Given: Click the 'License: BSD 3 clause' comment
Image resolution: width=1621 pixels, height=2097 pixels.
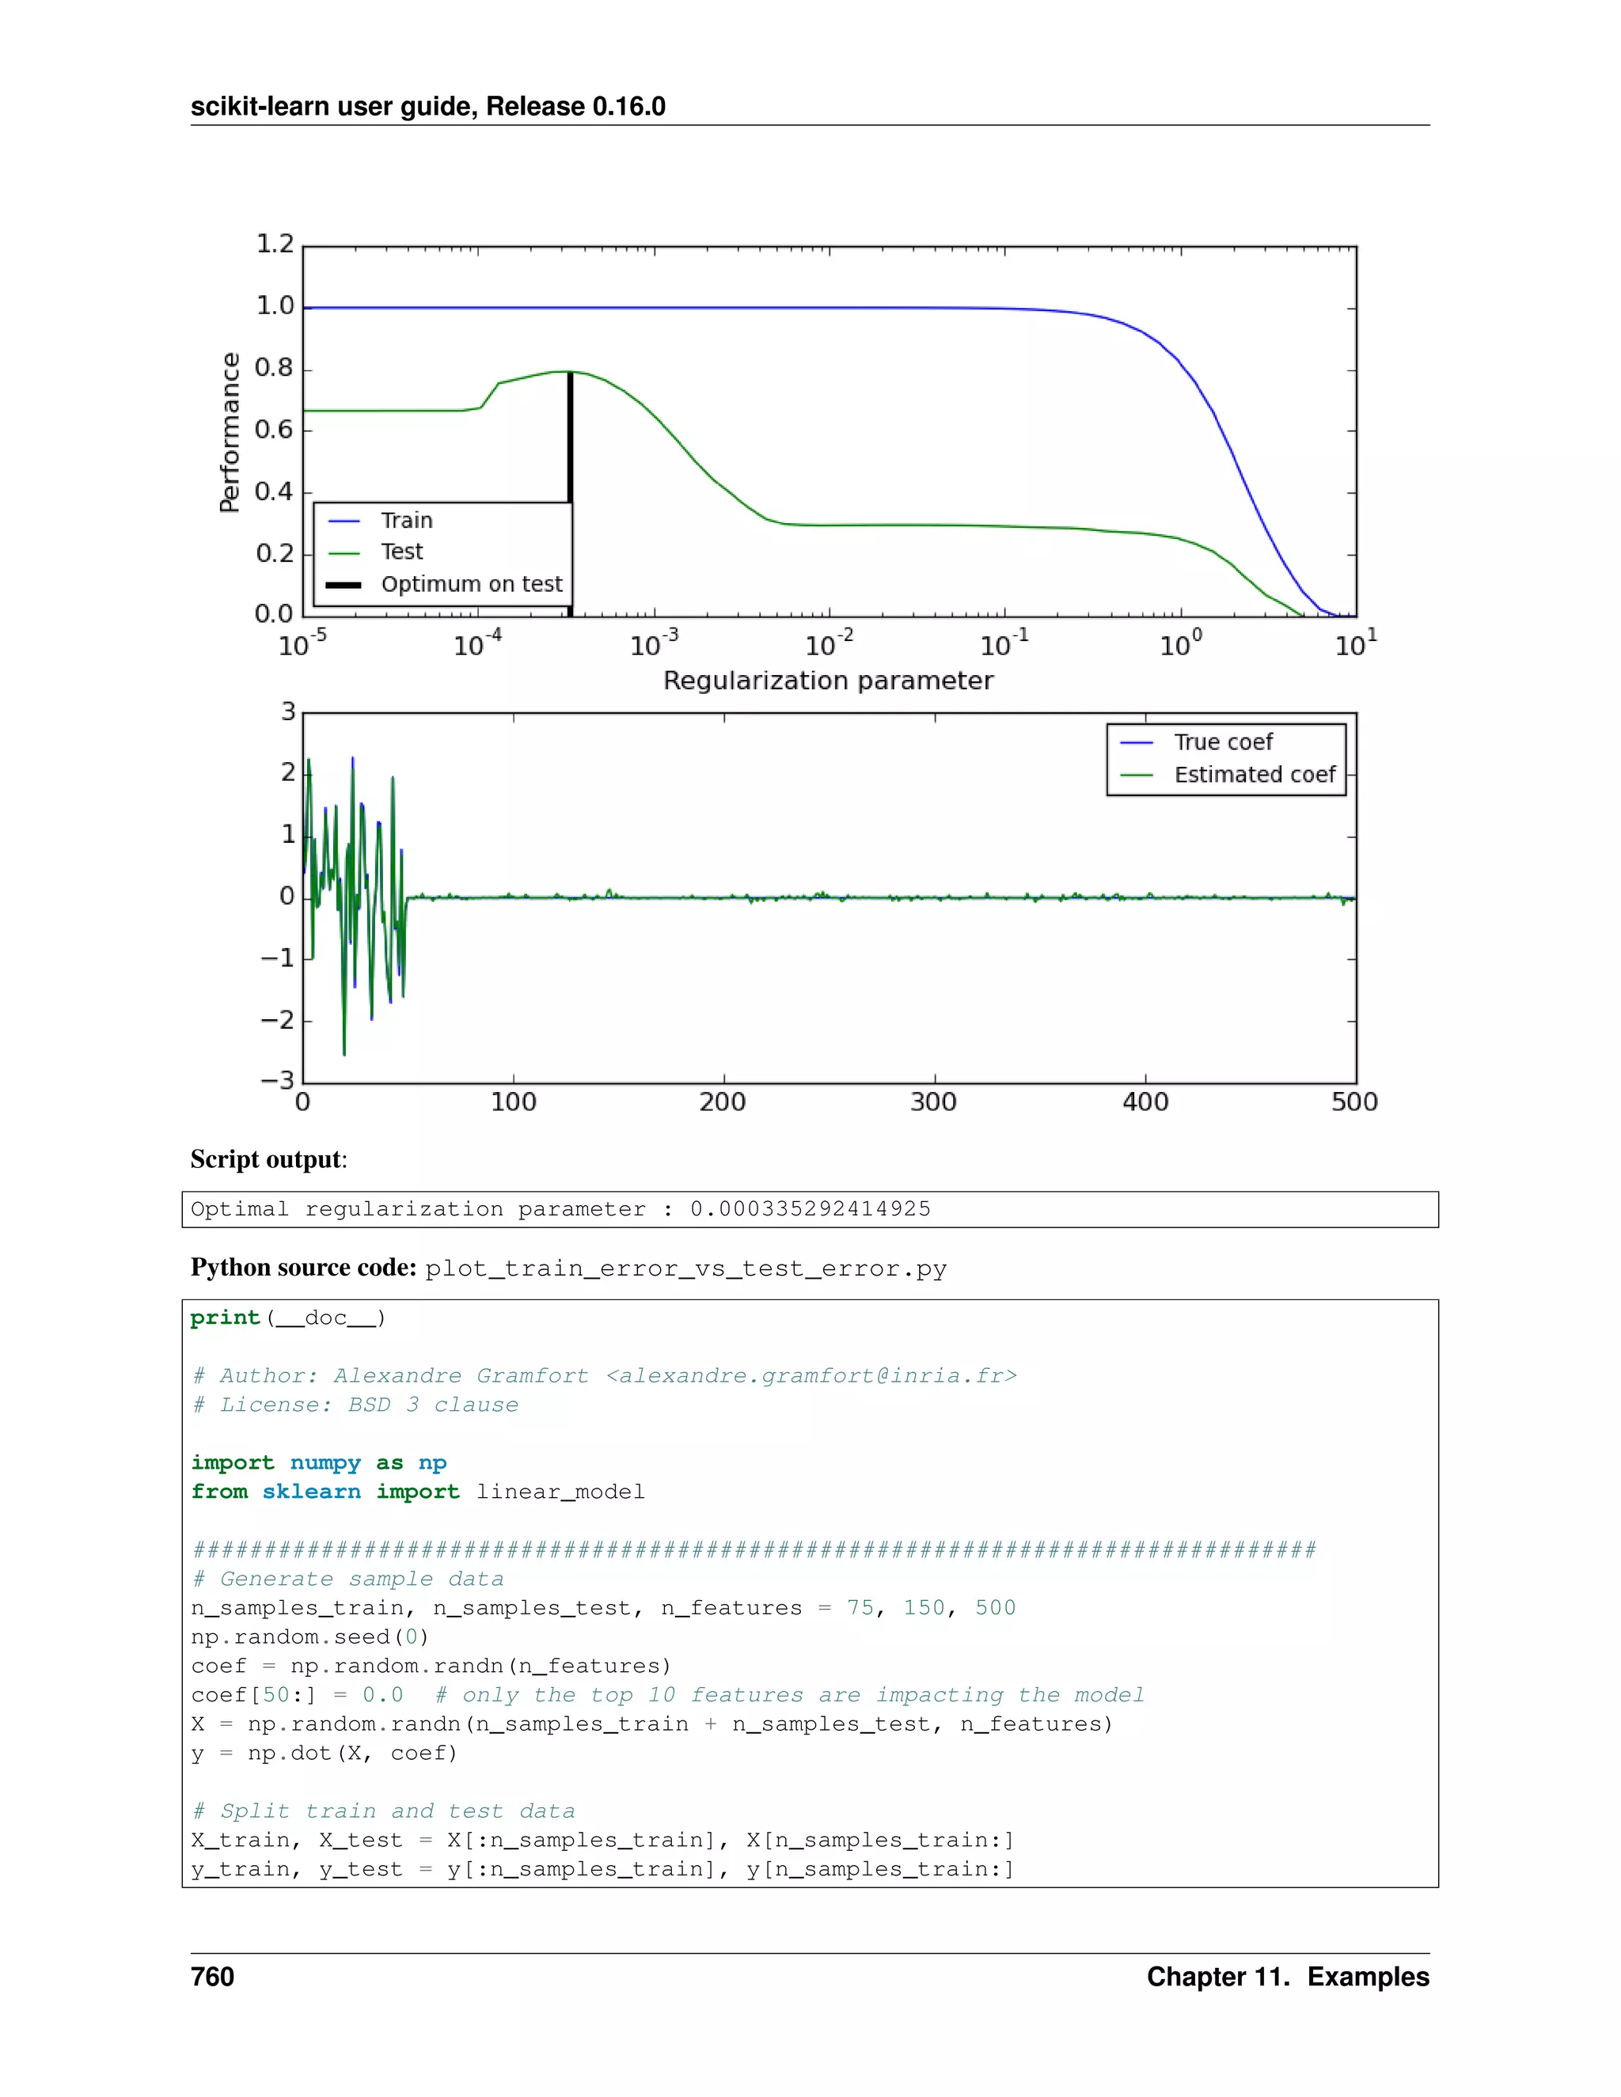Looking at the screenshot, I should (x=355, y=1405).
